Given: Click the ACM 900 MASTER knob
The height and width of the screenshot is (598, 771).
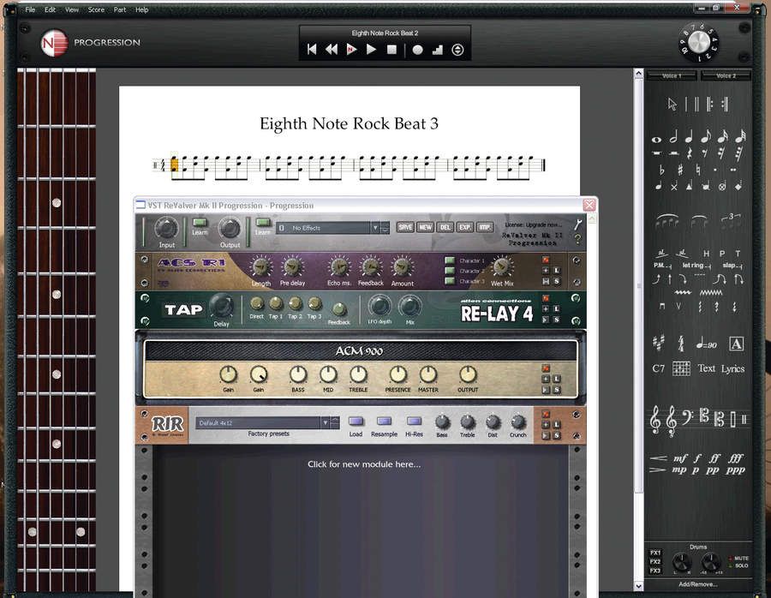Looking at the screenshot, I should [427, 374].
